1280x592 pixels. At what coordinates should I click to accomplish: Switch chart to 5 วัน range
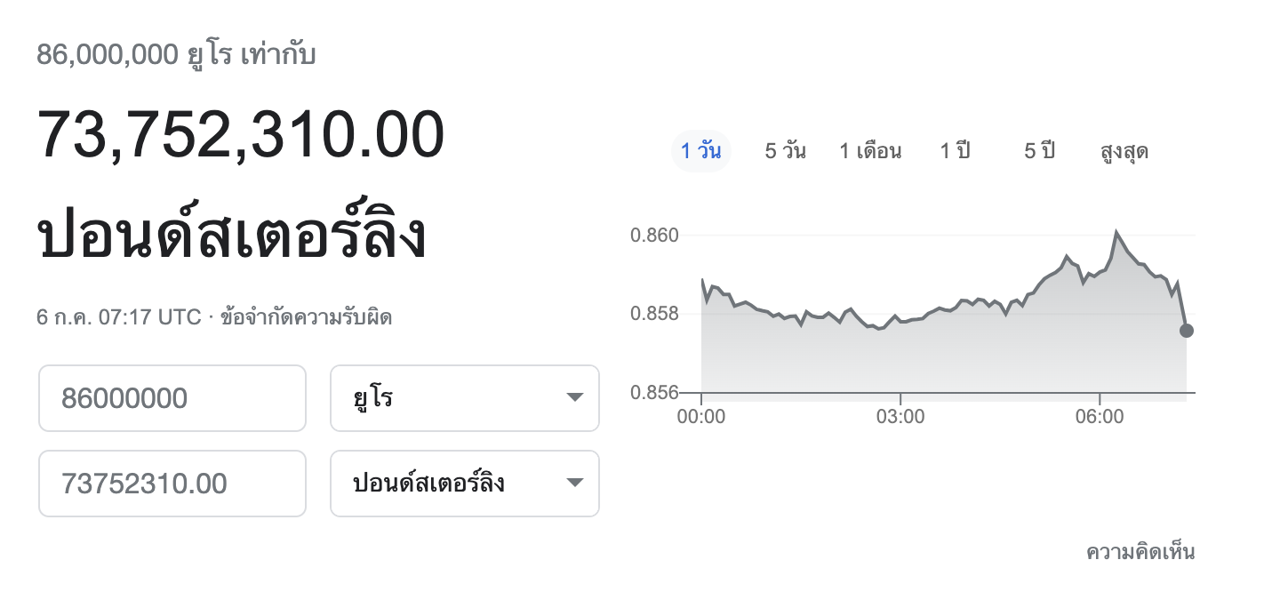click(785, 151)
